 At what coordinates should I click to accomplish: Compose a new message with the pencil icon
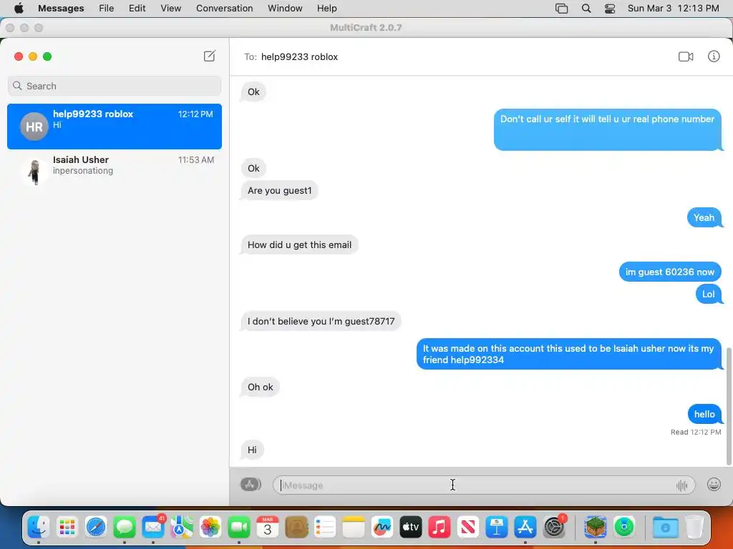coord(210,56)
